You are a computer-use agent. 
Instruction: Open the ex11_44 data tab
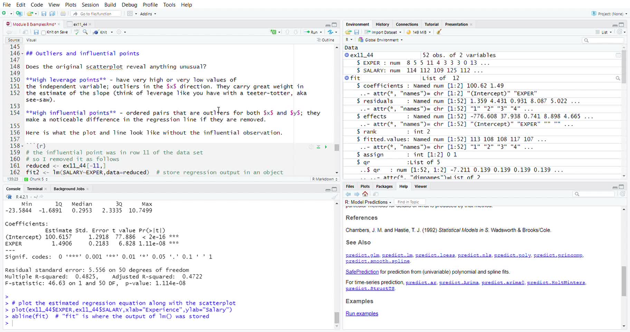[79, 24]
